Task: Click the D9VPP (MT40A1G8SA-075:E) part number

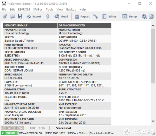Action: click(77, 41)
